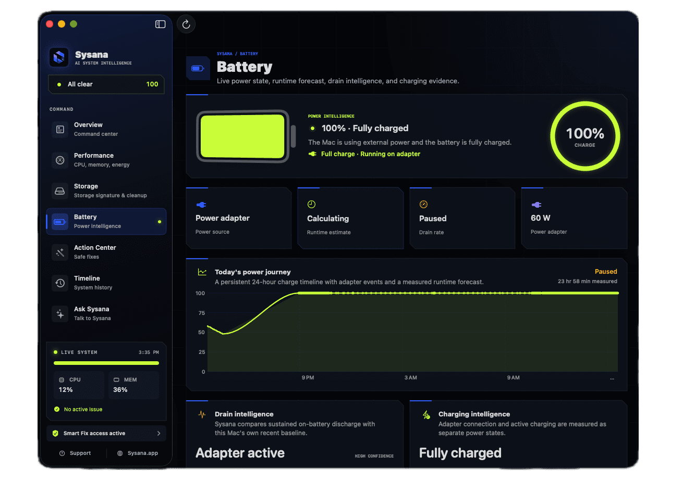Select Battery power intelligence item
The image size is (695, 482).
(106, 221)
